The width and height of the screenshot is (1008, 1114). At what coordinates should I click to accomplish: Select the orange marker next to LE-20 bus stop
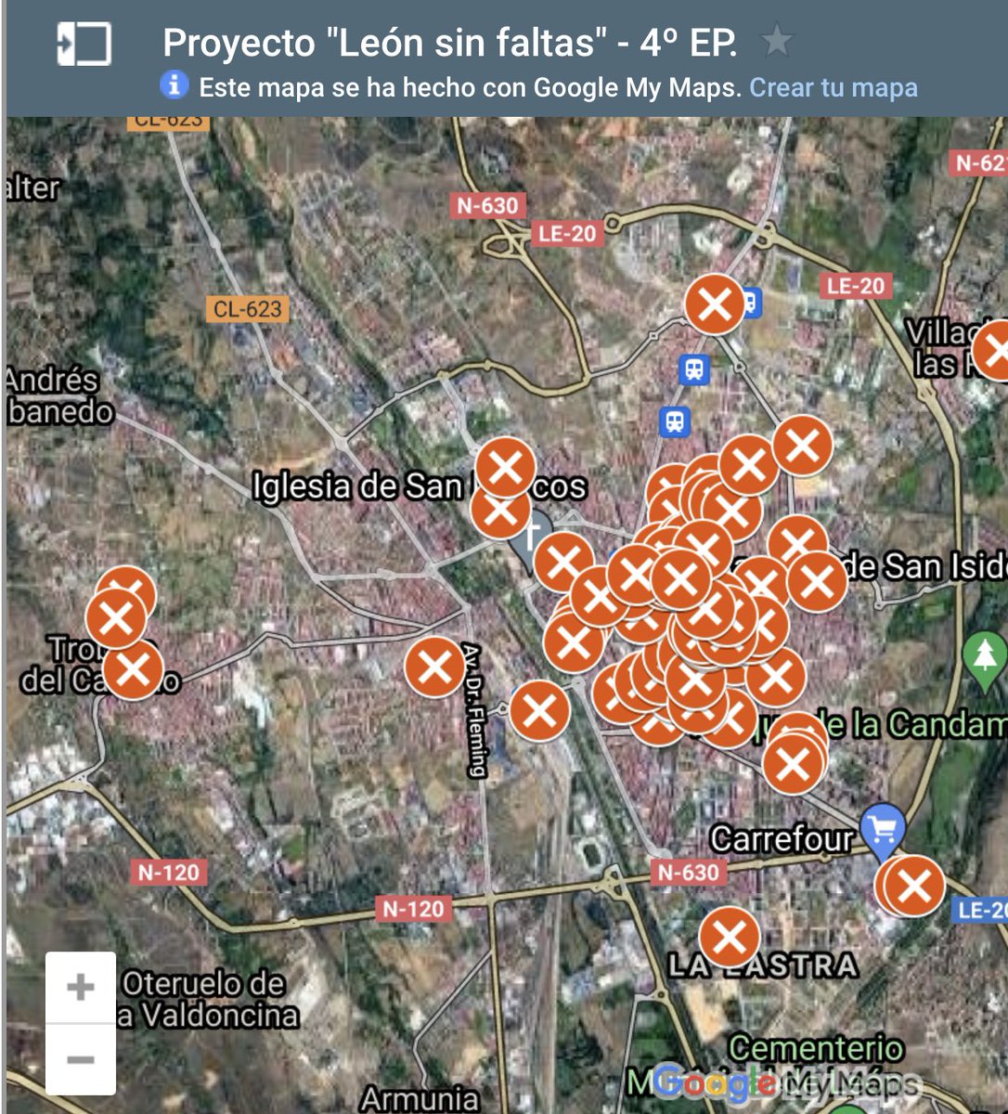pos(715,304)
